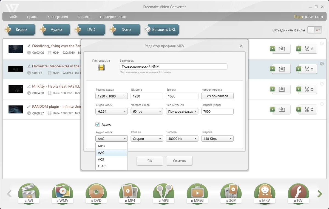Screen dimensions: 329x209
Task: Open cut editor for RANDOM plugin video
Action: point(307,109)
